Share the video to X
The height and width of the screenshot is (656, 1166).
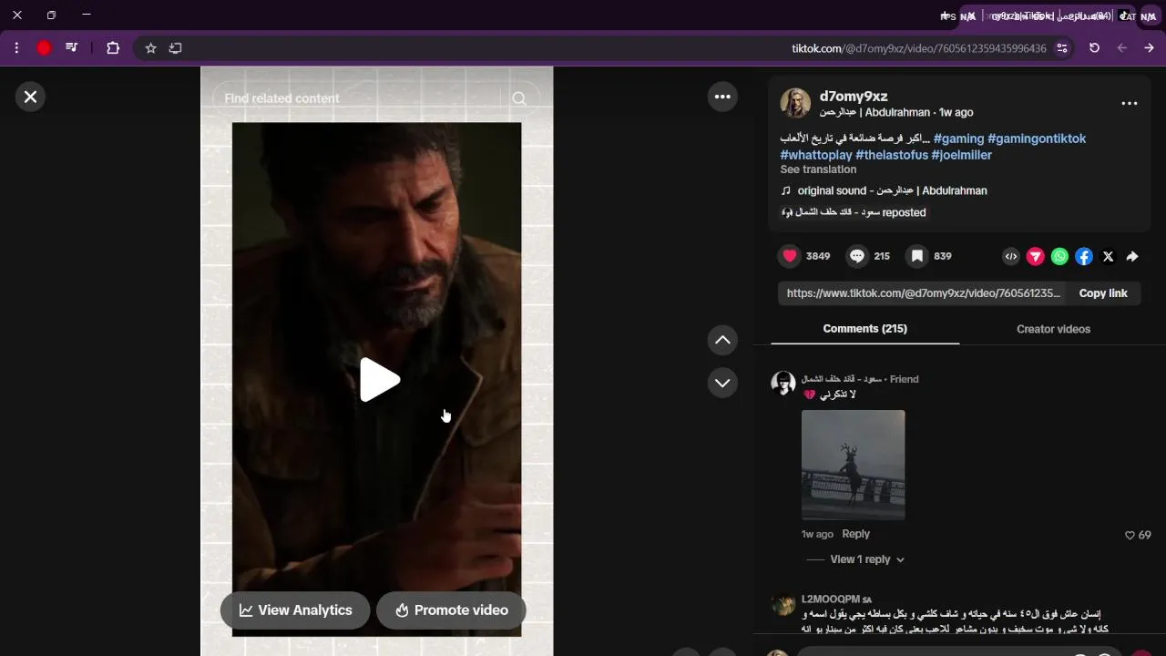point(1108,257)
